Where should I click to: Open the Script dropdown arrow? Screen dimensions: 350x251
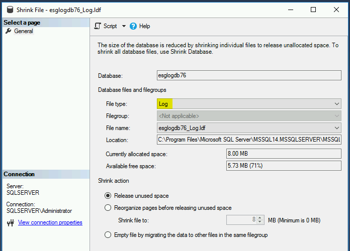click(124, 26)
